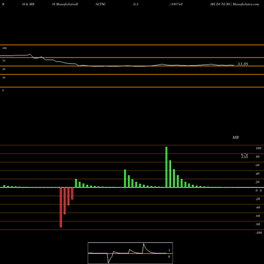Click the RSI value label 51.38
The height and width of the screenshot is (264, 264).
243,64
